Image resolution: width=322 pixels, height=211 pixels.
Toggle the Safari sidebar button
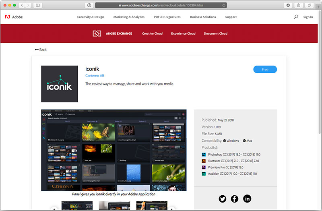tap(38, 5)
